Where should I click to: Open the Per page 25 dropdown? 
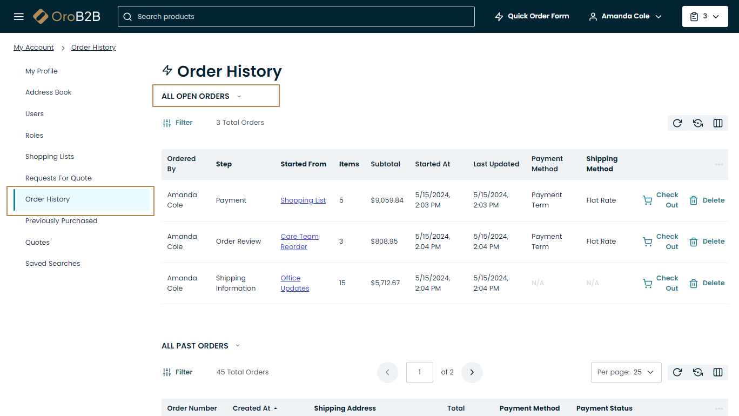pos(626,372)
